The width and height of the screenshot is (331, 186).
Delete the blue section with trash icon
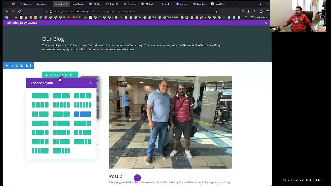click(x=27, y=66)
